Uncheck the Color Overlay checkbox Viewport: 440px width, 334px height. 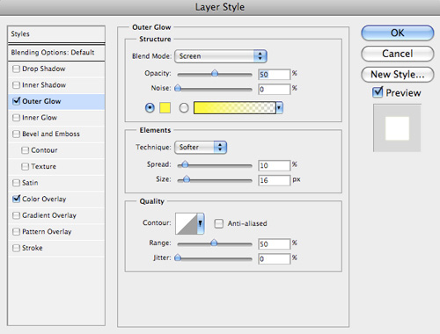(x=16, y=200)
